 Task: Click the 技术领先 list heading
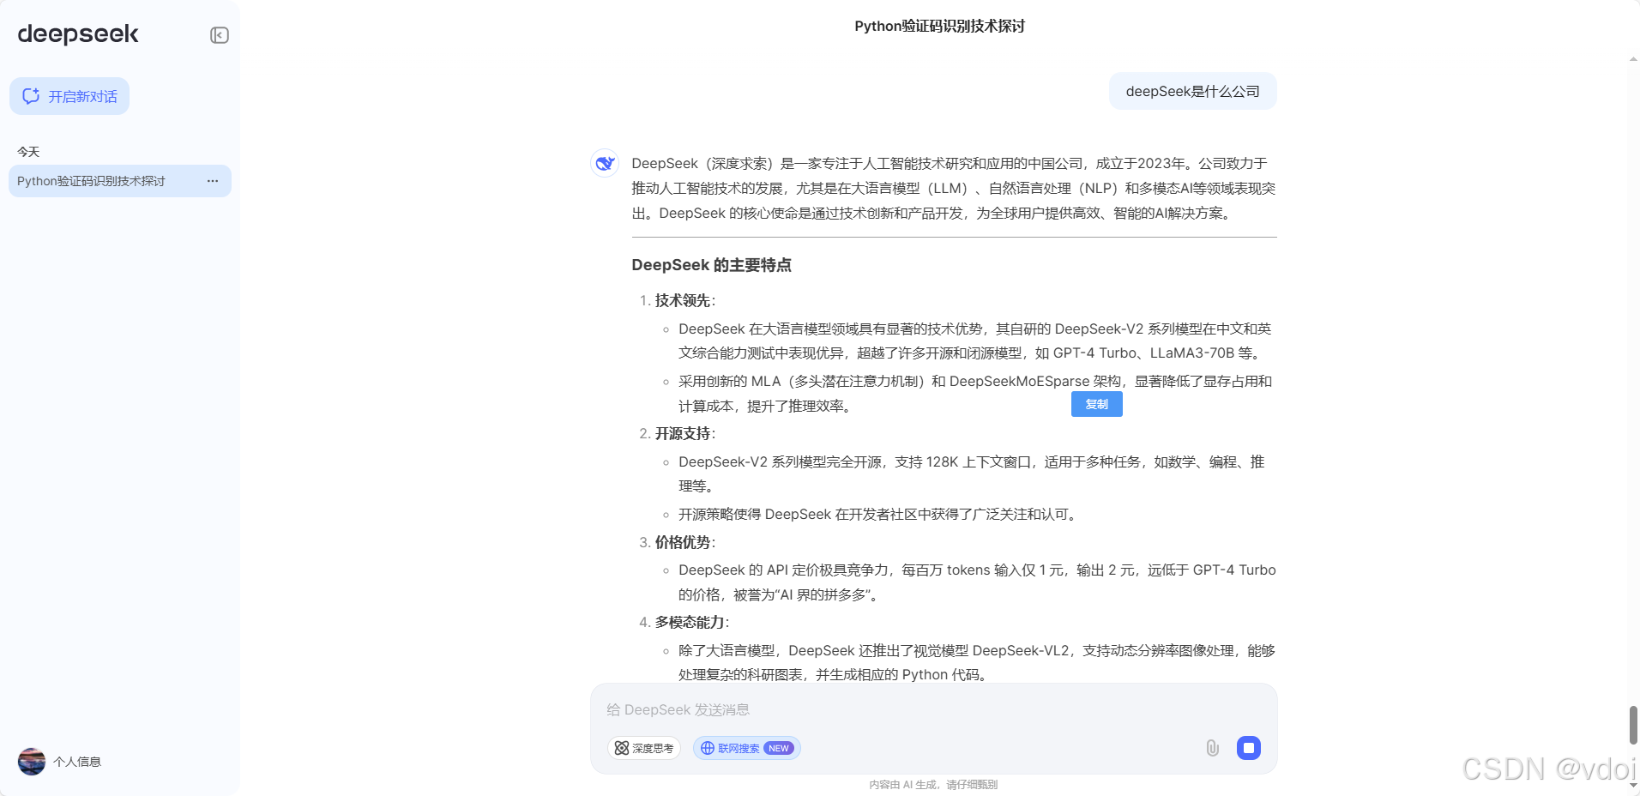click(683, 300)
